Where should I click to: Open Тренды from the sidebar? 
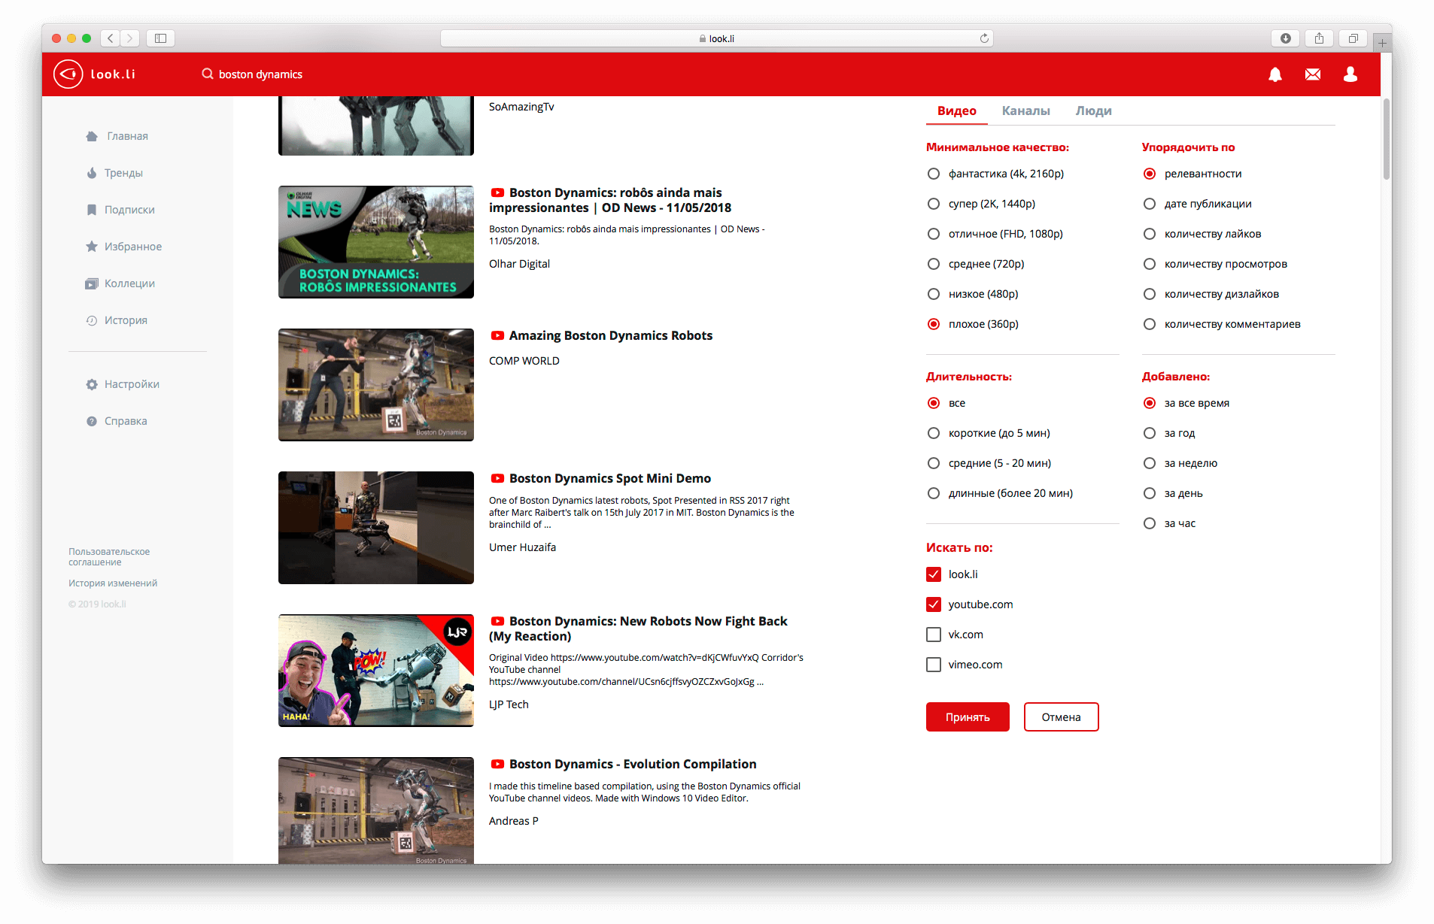coord(123,172)
